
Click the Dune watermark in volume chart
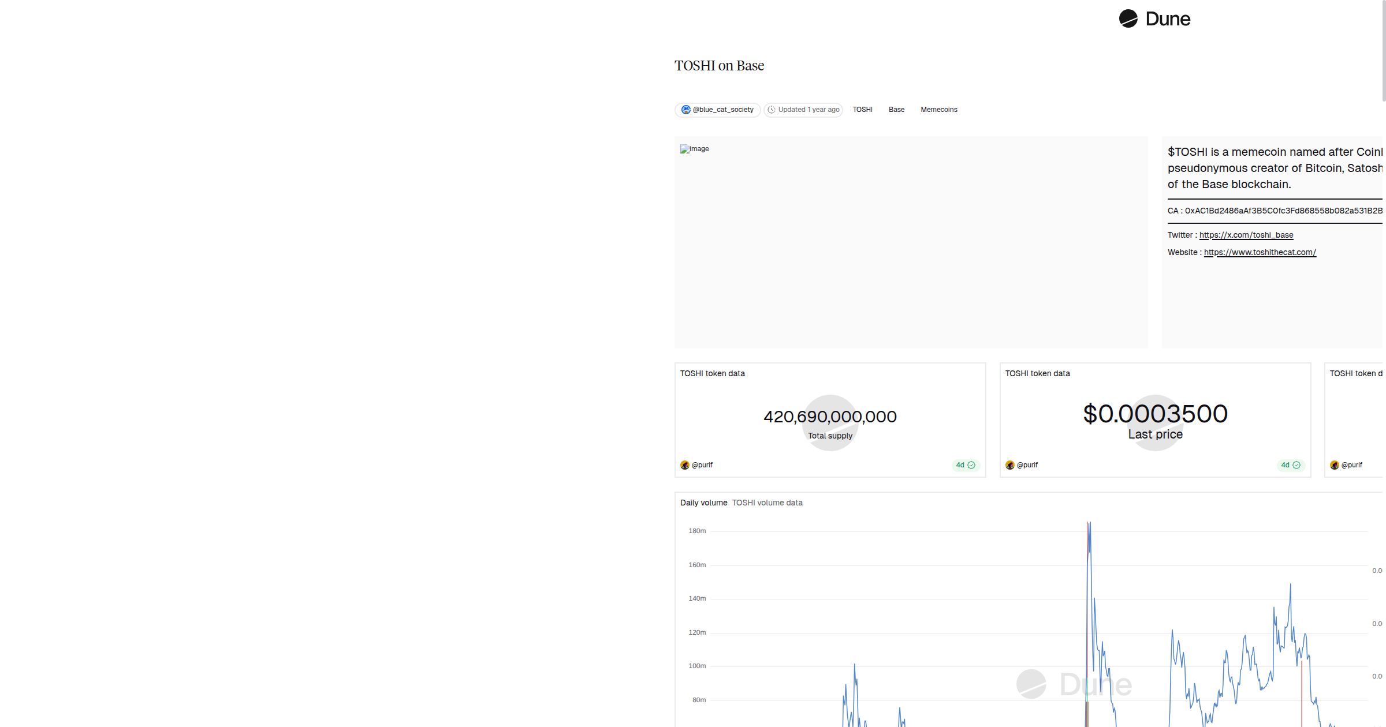[x=1074, y=684]
